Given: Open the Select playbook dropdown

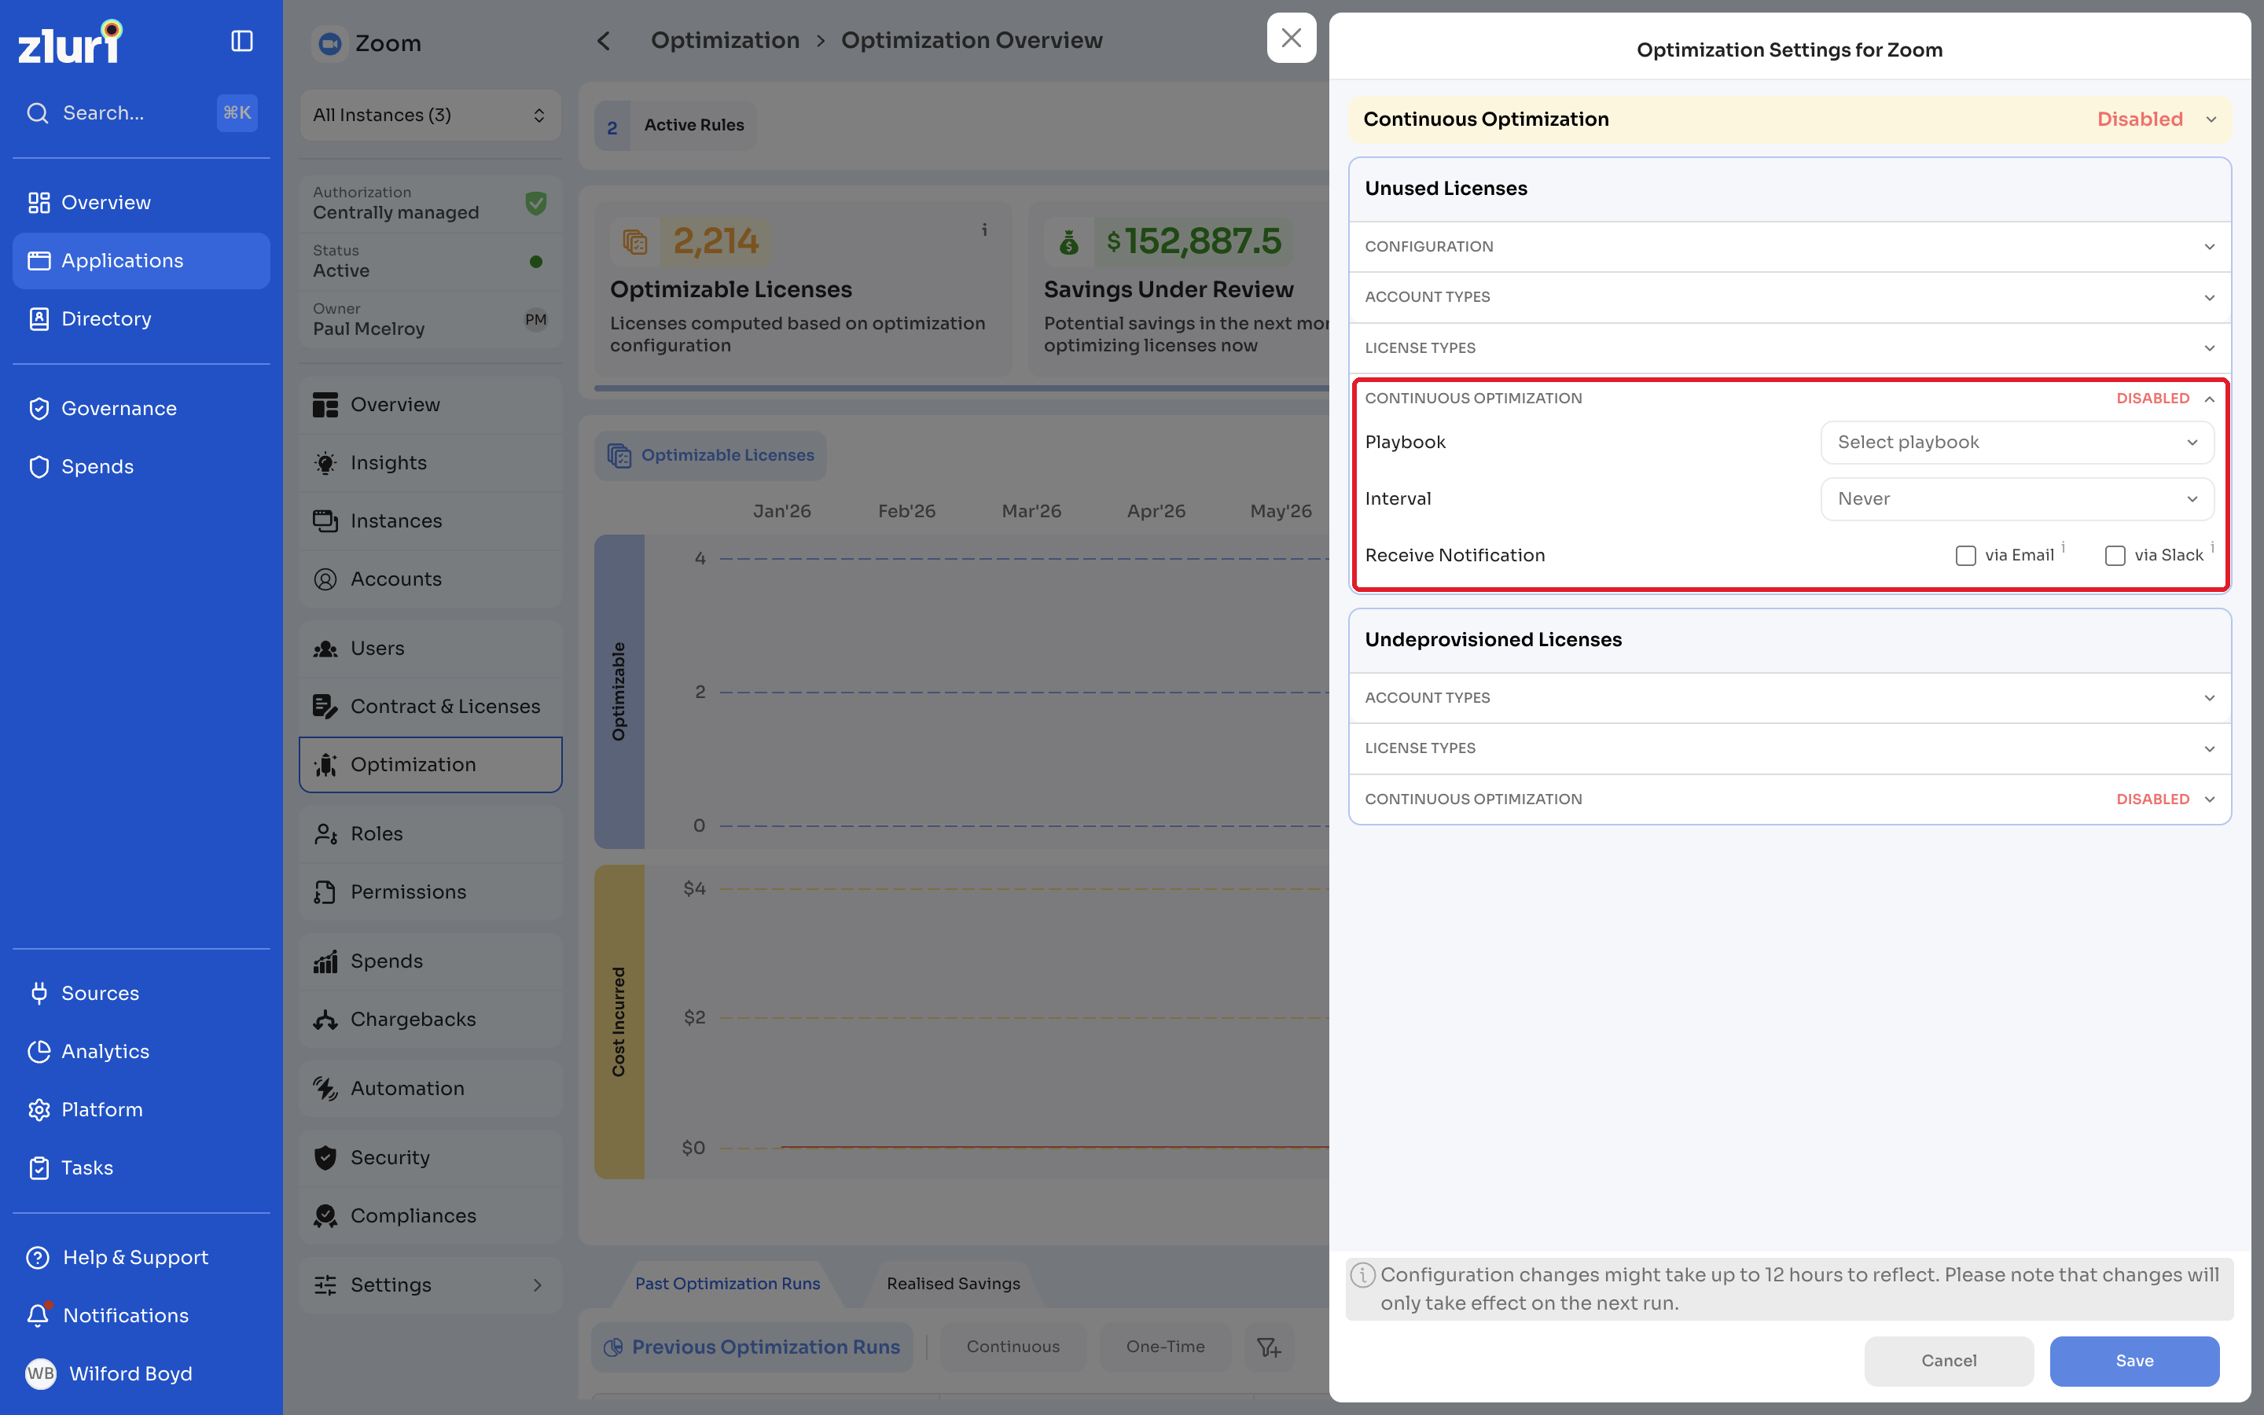Looking at the screenshot, I should click(x=2017, y=443).
